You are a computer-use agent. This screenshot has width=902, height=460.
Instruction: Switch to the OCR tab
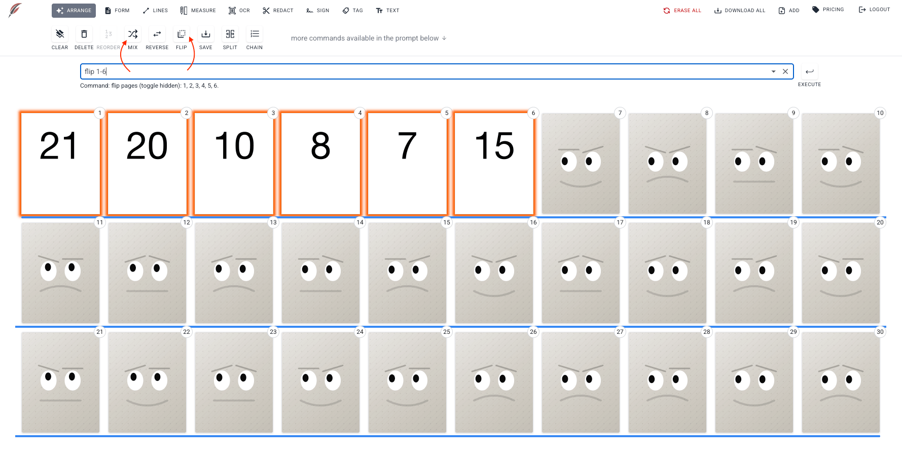(239, 10)
